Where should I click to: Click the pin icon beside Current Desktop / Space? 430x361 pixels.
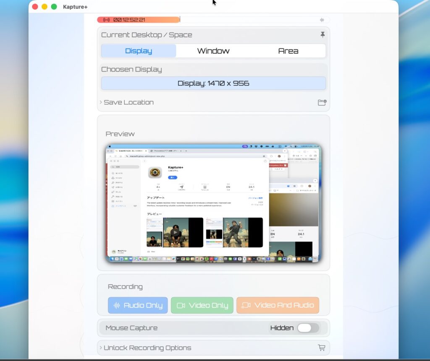point(322,35)
